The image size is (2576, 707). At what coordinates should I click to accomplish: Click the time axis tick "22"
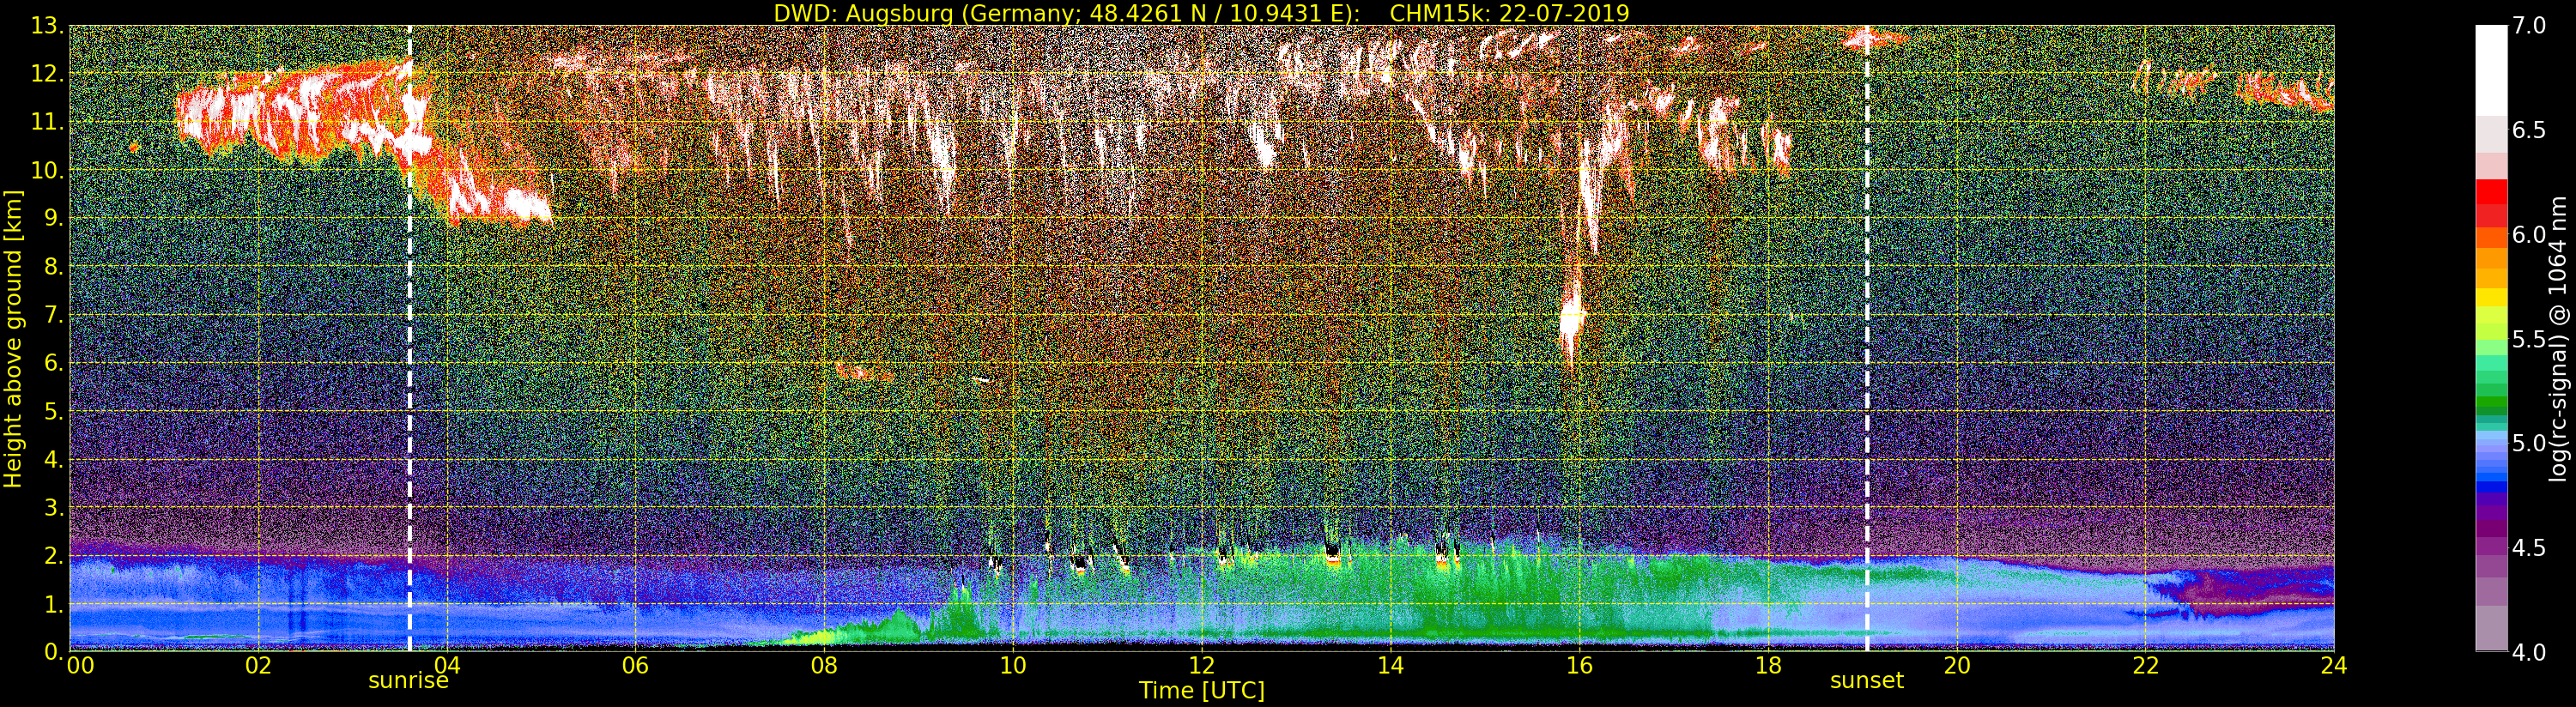pos(2145,666)
